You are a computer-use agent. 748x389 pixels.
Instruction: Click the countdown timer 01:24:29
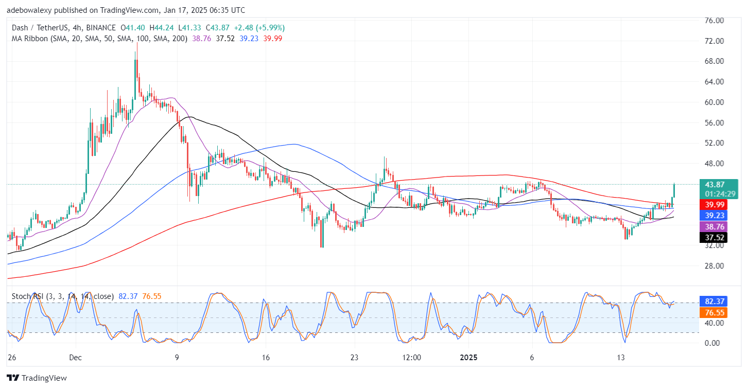coord(720,194)
